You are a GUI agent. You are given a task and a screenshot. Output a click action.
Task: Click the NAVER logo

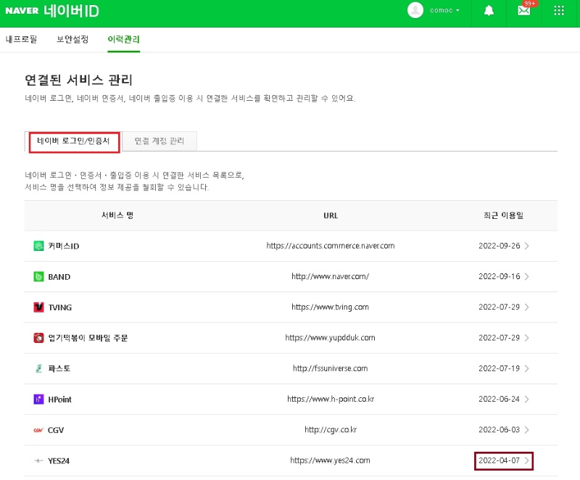pyautogui.click(x=22, y=10)
